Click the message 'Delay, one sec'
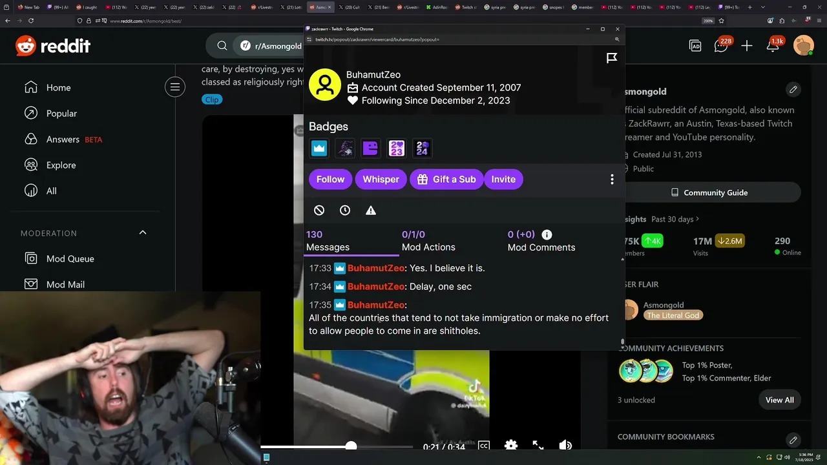827x465 pixels. pyautogui.click(x=441, y=287)
